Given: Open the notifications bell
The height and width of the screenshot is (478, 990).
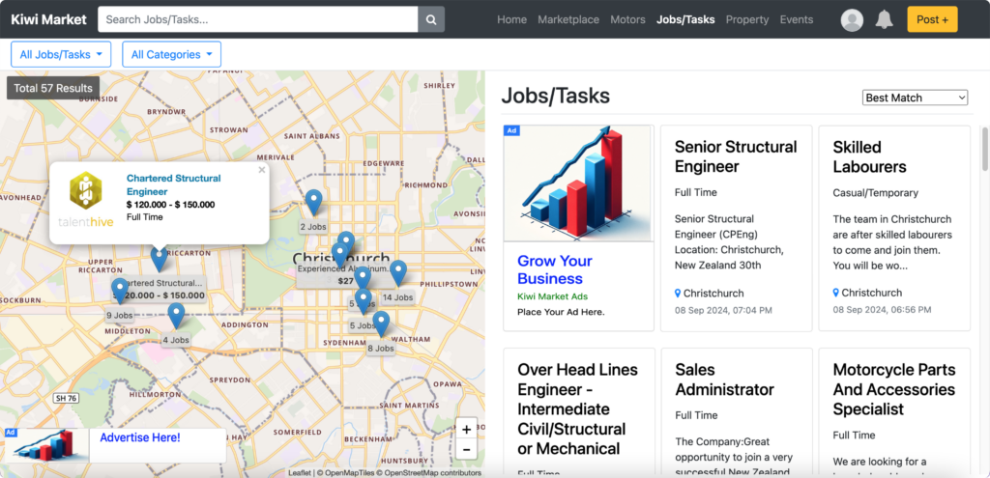Looking at the screenshot, I should pos(884,19).
